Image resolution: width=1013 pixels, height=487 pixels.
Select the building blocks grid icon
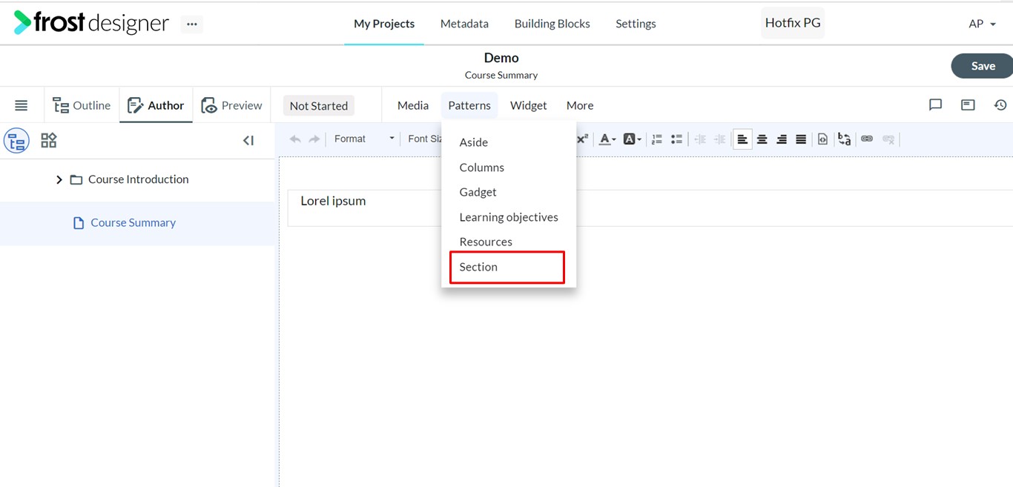tap(49, 140)
